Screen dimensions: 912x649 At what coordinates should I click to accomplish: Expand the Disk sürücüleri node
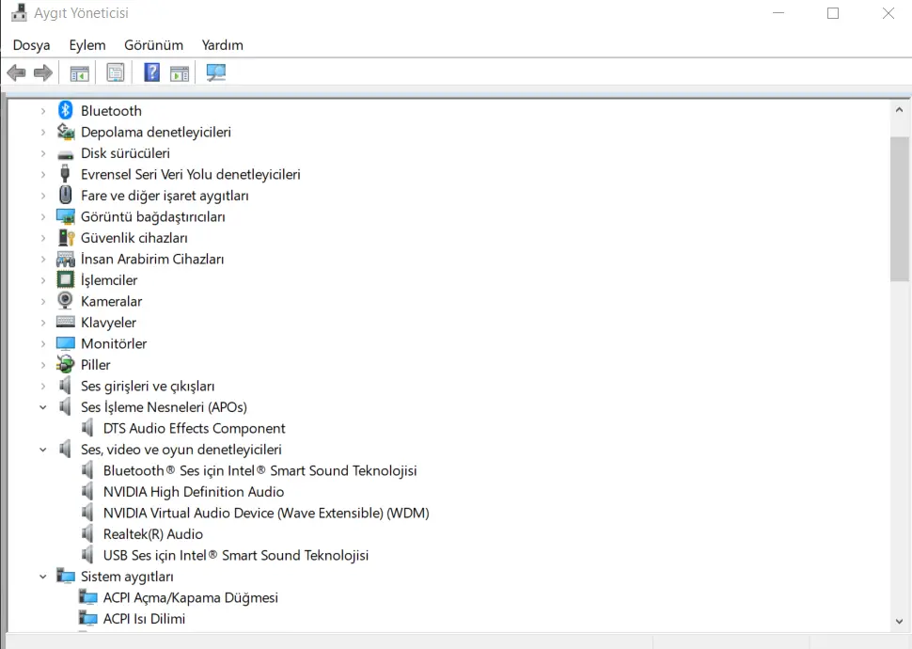pyautogui.click(x=43, y=153)
